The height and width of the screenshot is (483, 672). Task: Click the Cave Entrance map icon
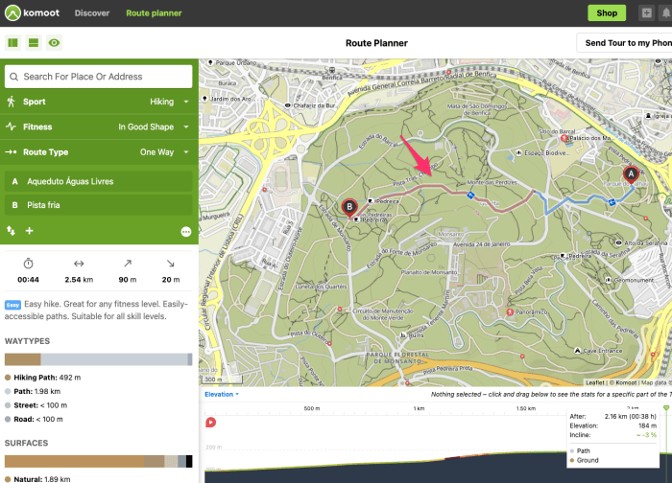point(577,351)
